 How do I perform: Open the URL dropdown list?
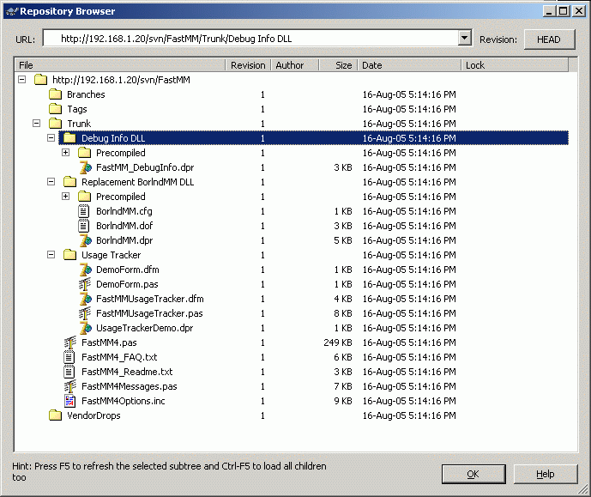click(464, 38)
